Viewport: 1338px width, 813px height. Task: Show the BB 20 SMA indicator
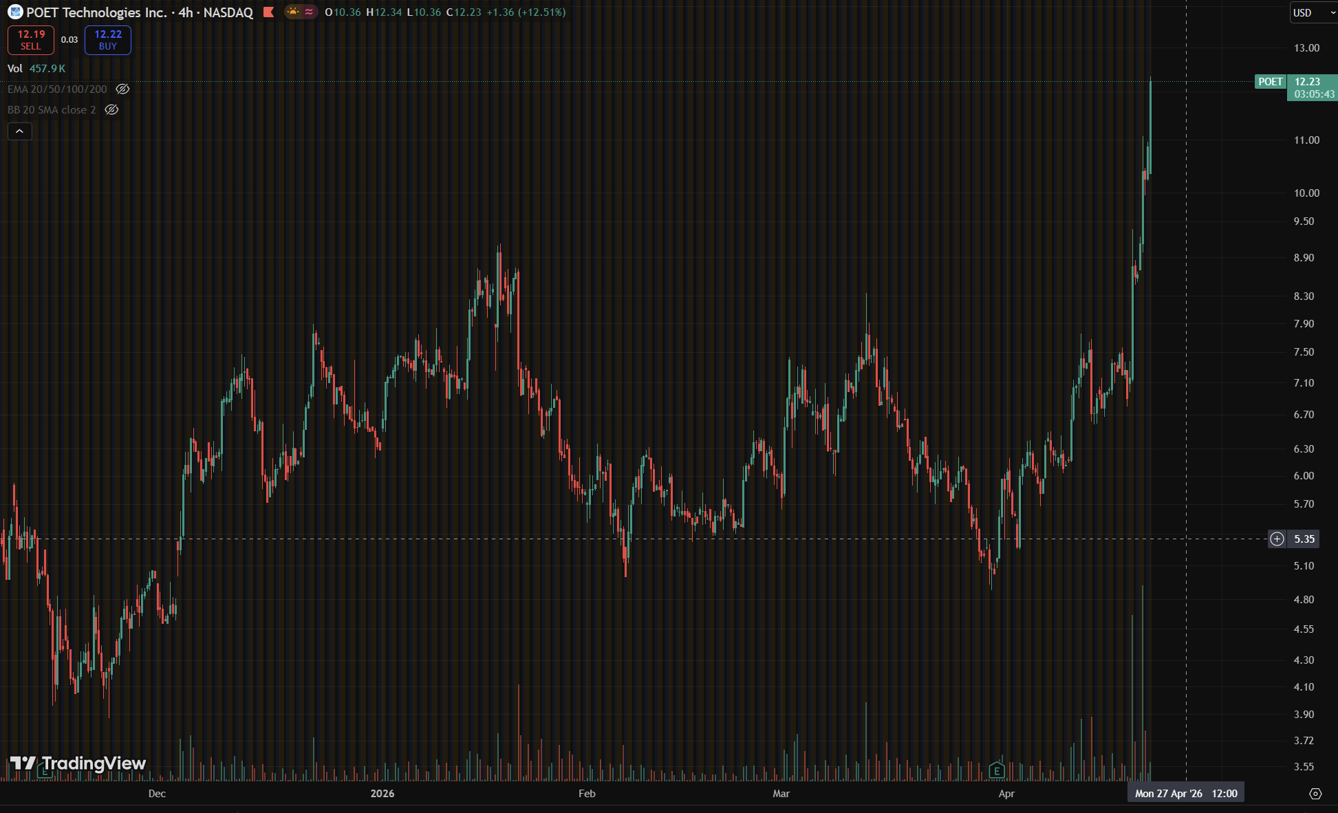111,110
